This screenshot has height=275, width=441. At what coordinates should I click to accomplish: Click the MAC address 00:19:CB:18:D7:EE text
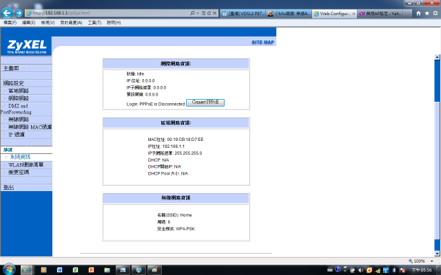[x=185, y=140]
